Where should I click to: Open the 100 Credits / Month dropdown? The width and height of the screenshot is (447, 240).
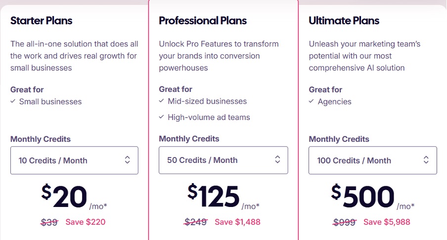(x=372, y=160)
